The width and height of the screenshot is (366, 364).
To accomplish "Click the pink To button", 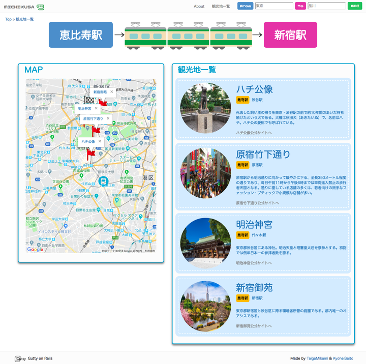I will pos(300,6).
